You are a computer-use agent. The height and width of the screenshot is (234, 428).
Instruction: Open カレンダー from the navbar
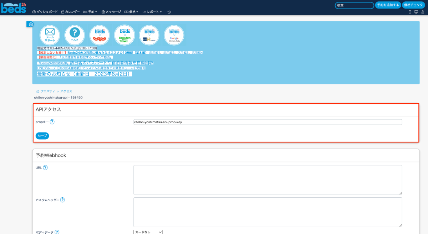coord(70,12)
